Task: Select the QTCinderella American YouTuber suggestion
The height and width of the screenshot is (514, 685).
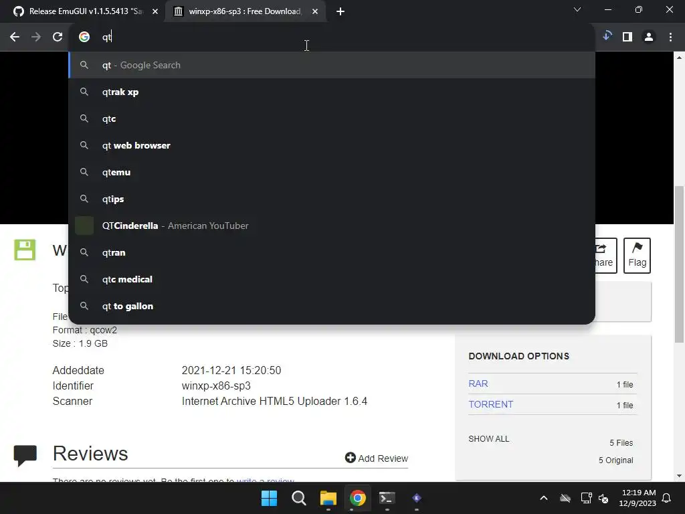Action: pos(332,226)
